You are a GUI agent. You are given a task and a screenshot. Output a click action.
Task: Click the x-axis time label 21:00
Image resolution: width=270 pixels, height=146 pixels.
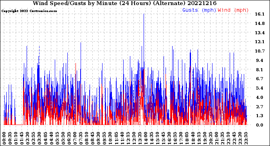(x=216, y=138)
